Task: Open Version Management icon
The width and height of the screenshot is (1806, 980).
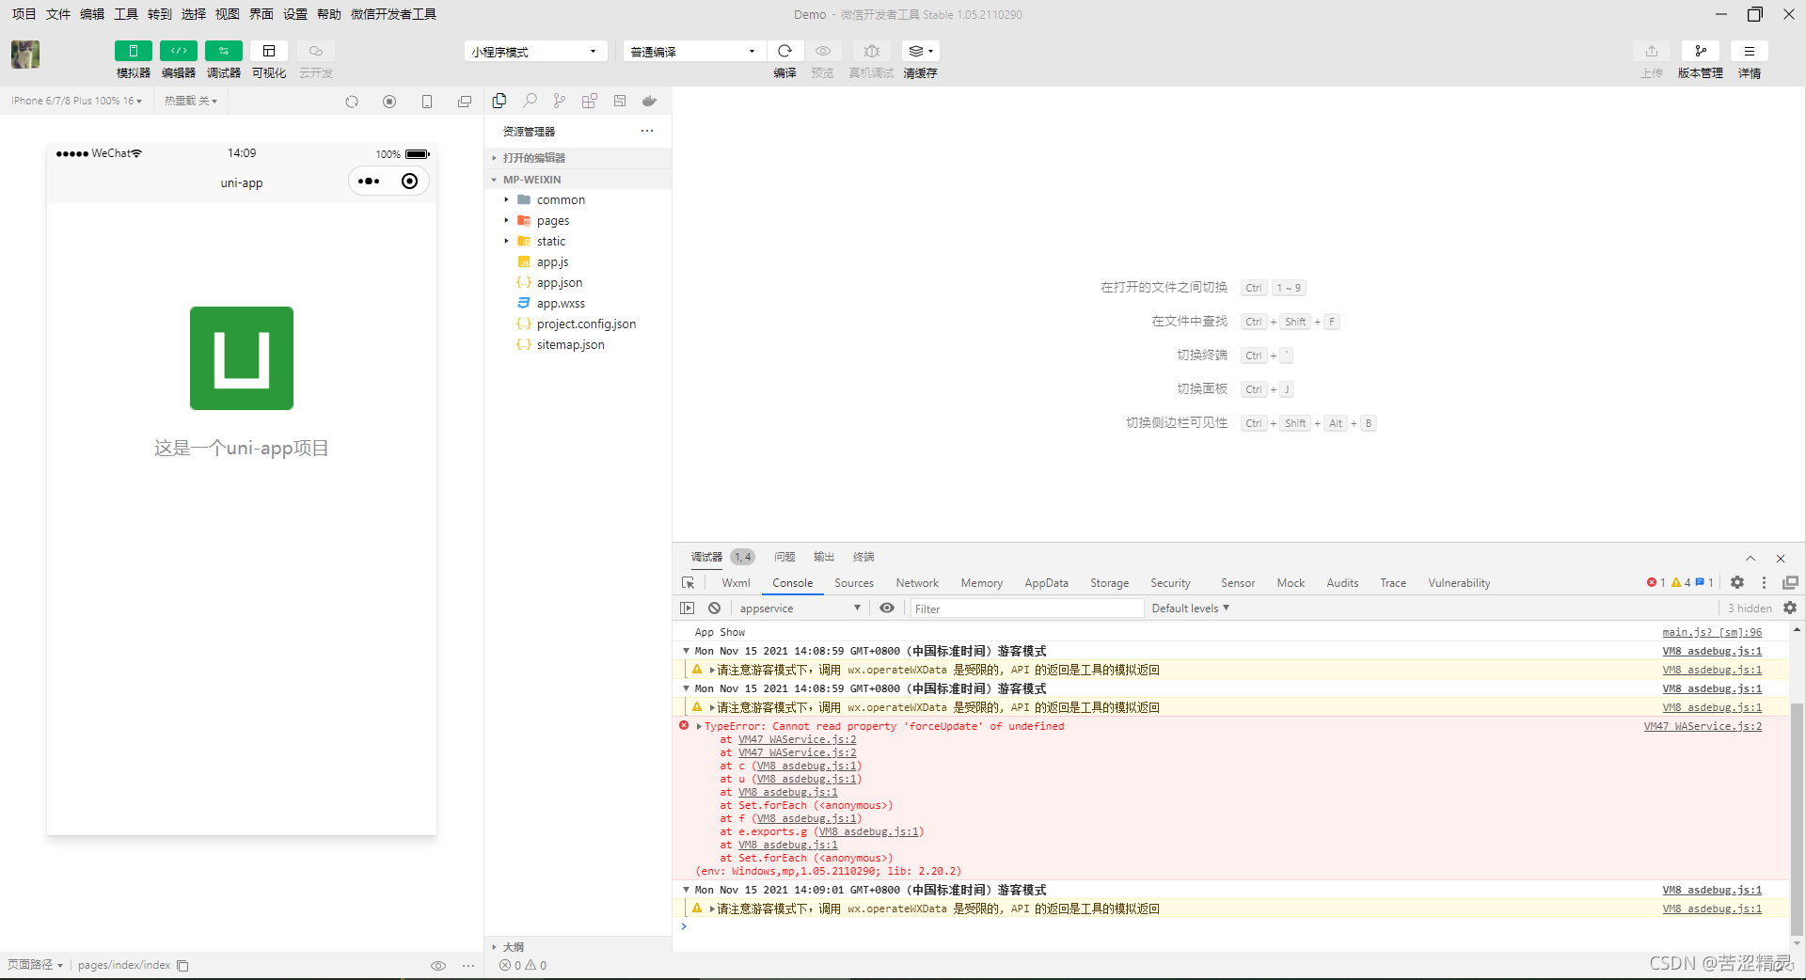Action: click(1701, 51)
